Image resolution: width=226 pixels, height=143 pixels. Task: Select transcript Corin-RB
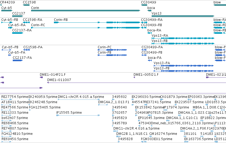(97, 22)
